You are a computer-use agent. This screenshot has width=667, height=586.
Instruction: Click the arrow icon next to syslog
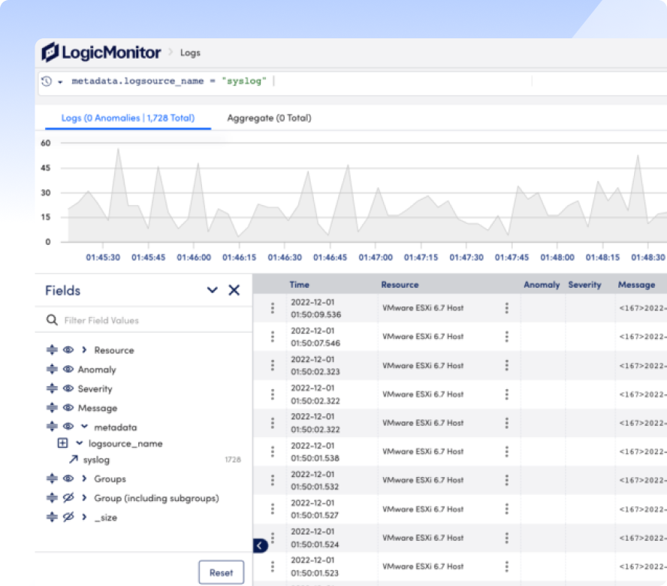point(74,459)
